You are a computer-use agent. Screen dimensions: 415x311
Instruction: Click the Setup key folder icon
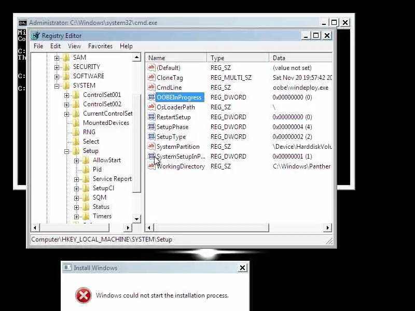[76, 151]
